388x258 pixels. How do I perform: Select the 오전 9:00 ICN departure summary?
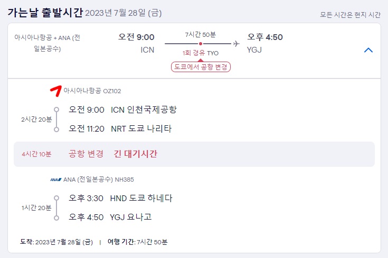click(x=136, y=43)
